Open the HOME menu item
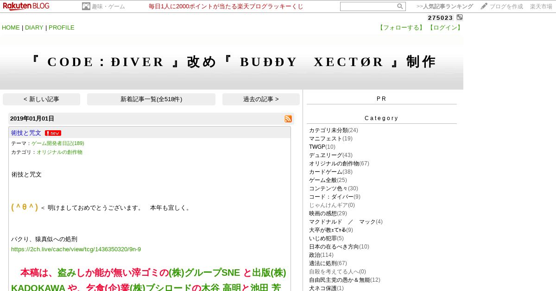Viewport: 556px width, 291px height. (11, 27)
